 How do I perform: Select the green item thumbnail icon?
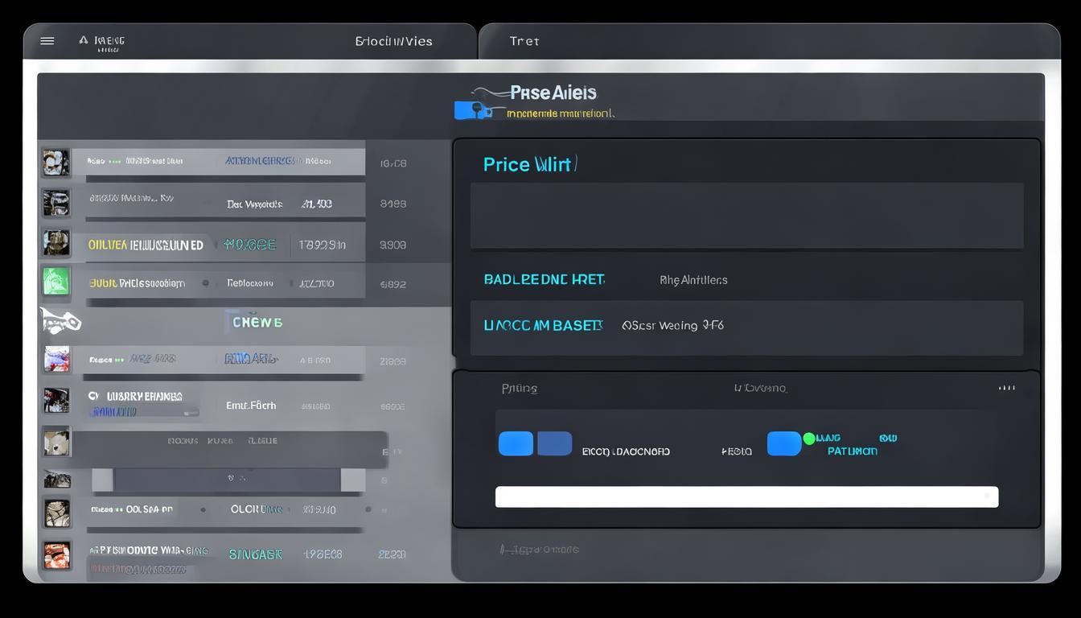click(x=56, y=282)
